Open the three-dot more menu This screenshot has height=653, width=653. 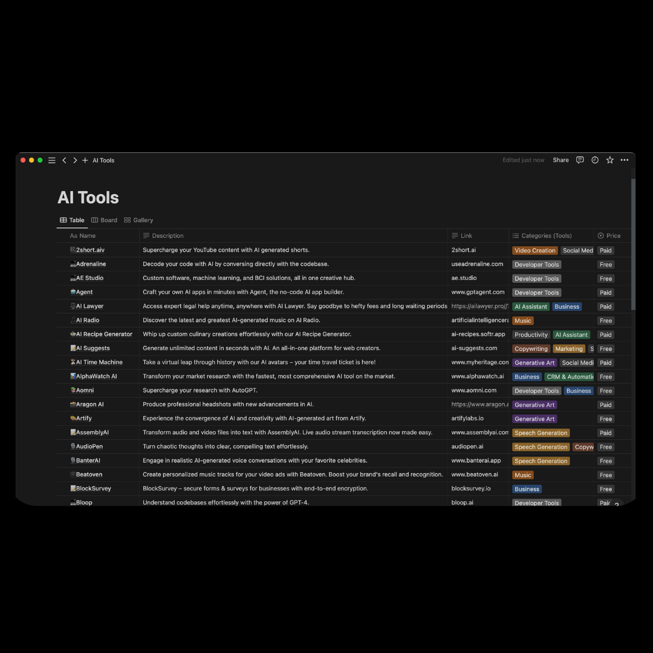624,160
